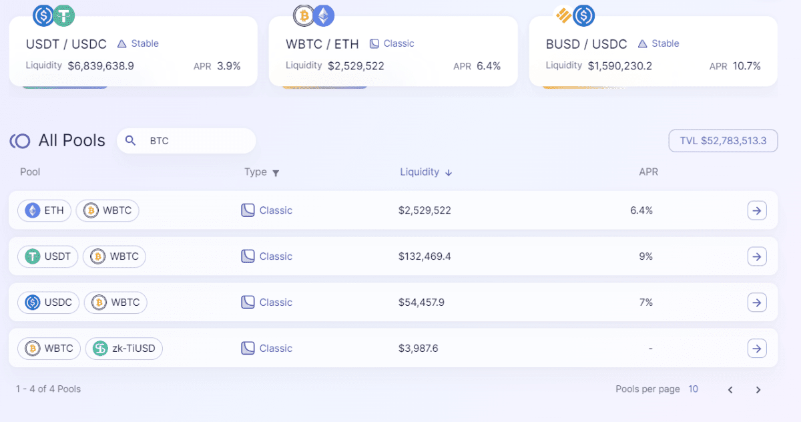Sort by Liquidity column header

[x=420, y=172]
